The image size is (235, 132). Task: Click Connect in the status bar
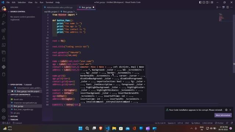17,123
